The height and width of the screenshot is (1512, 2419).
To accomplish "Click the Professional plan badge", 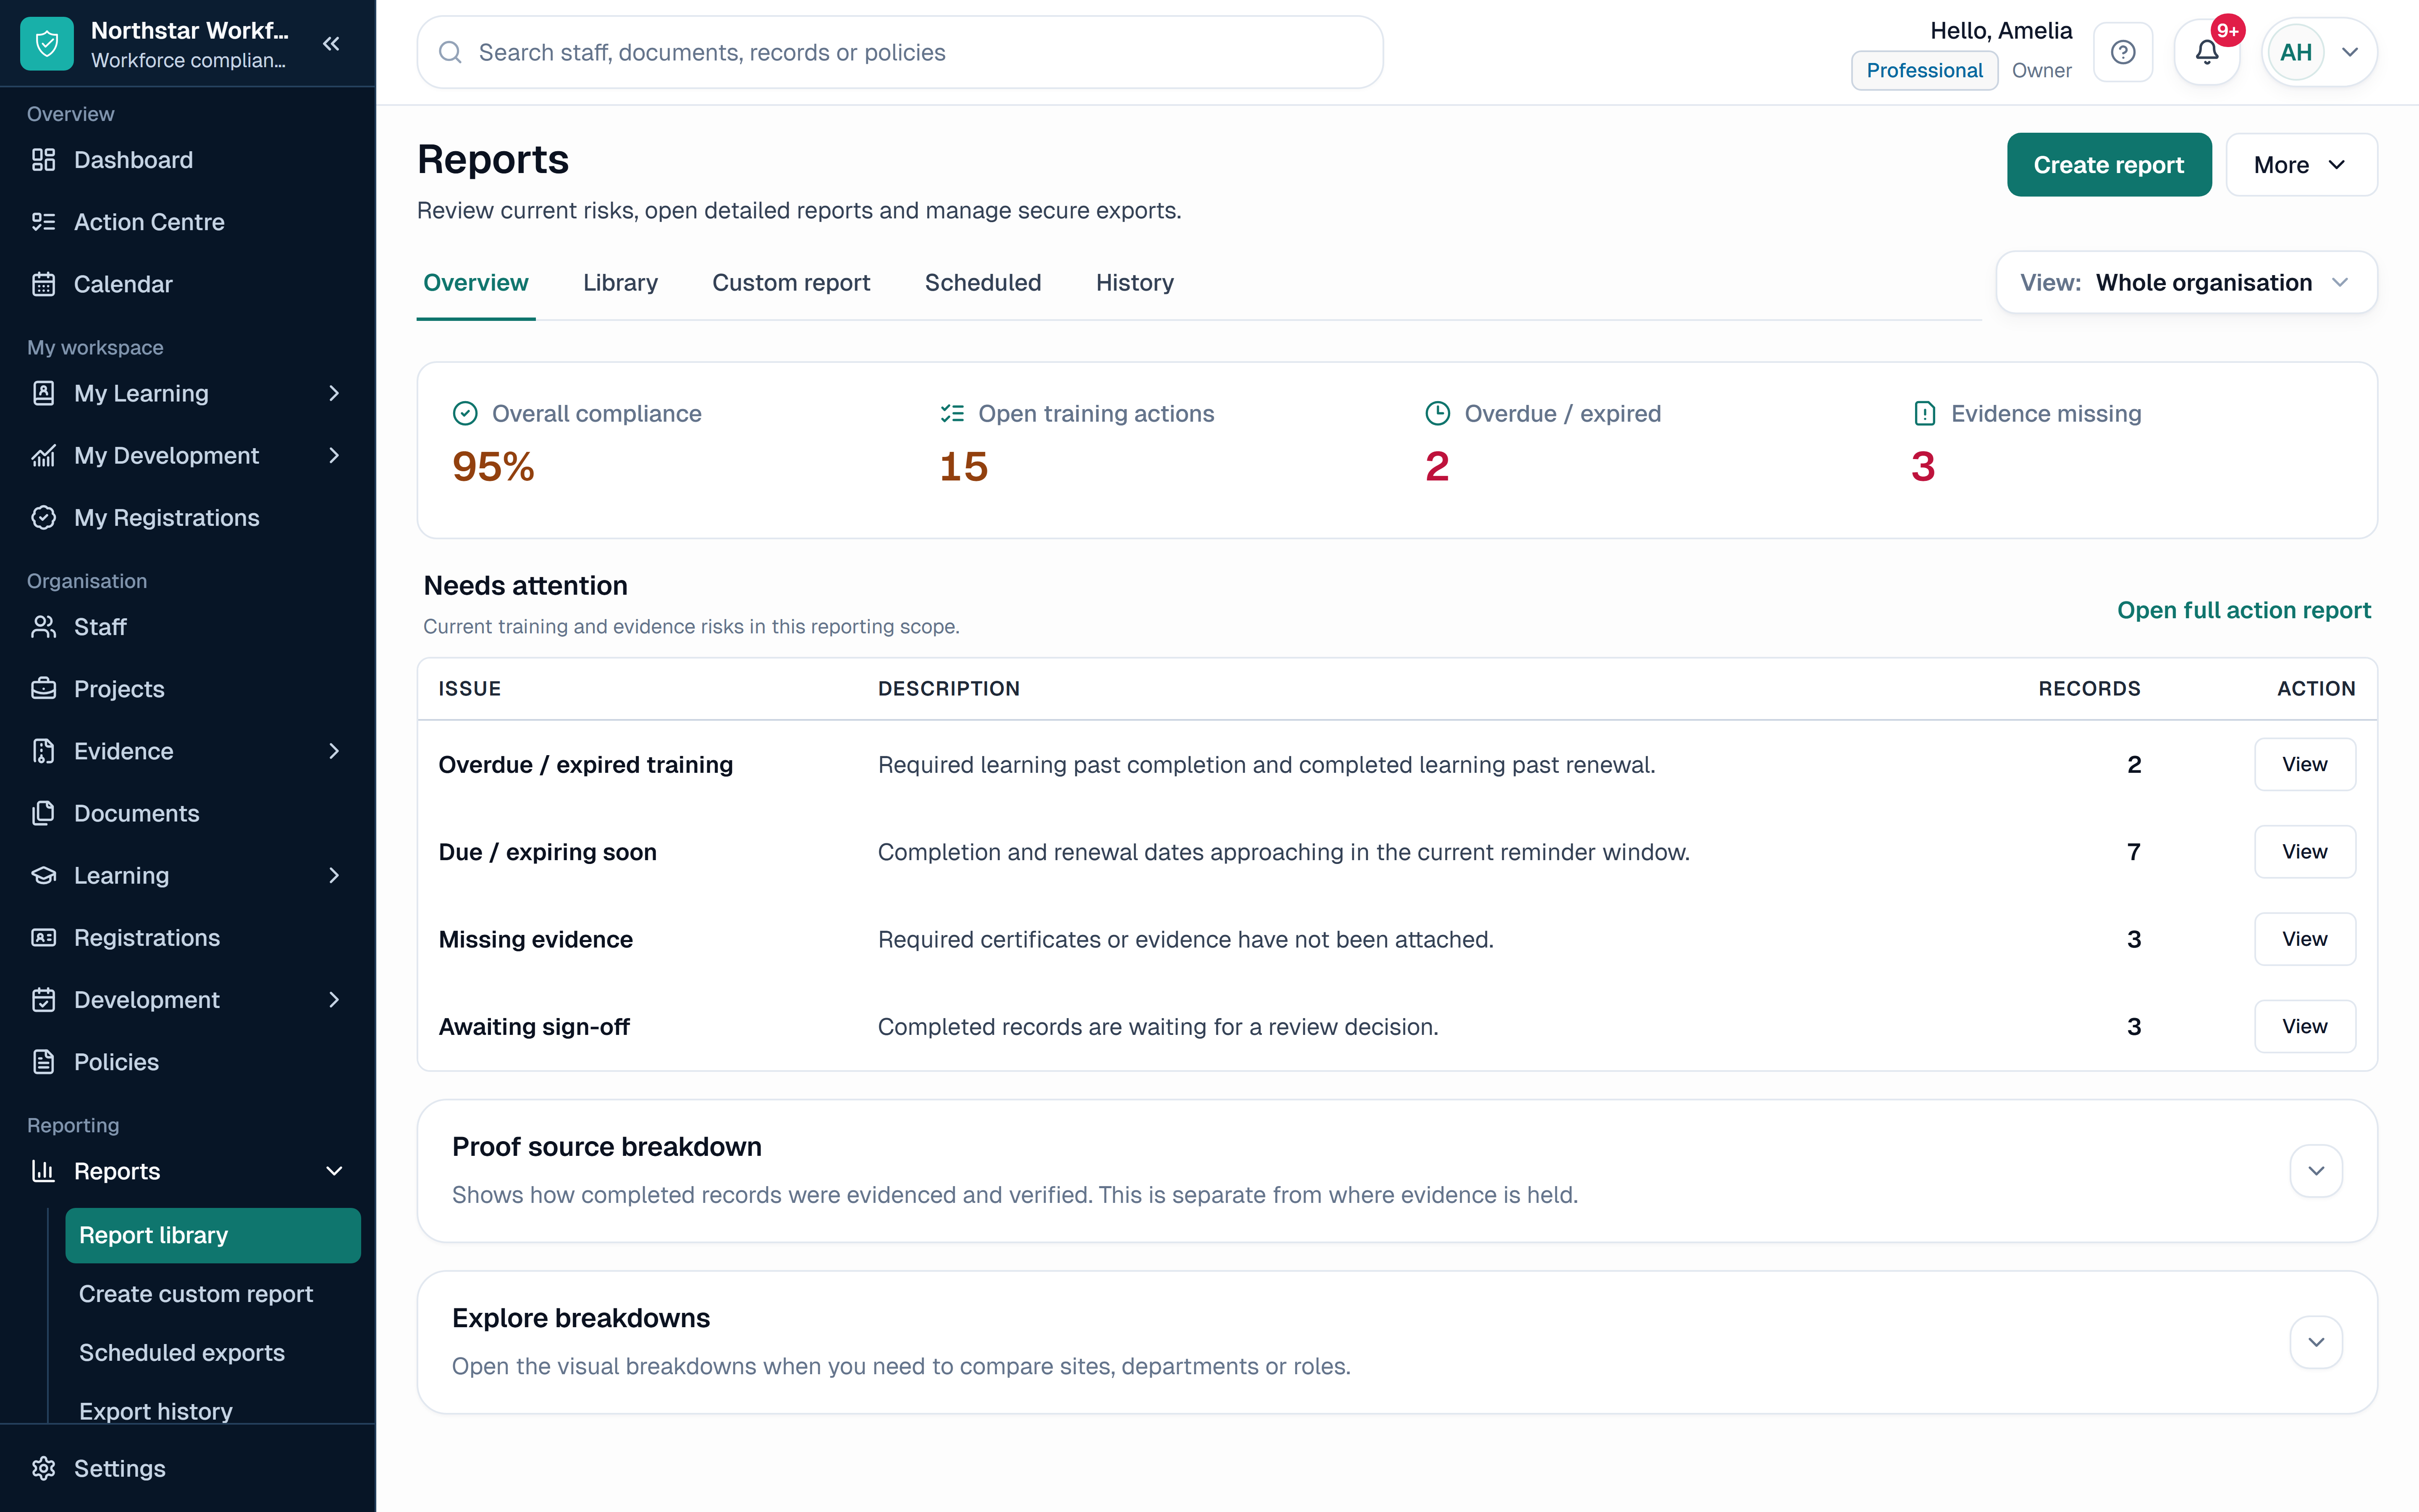I will click(1924, 70).
